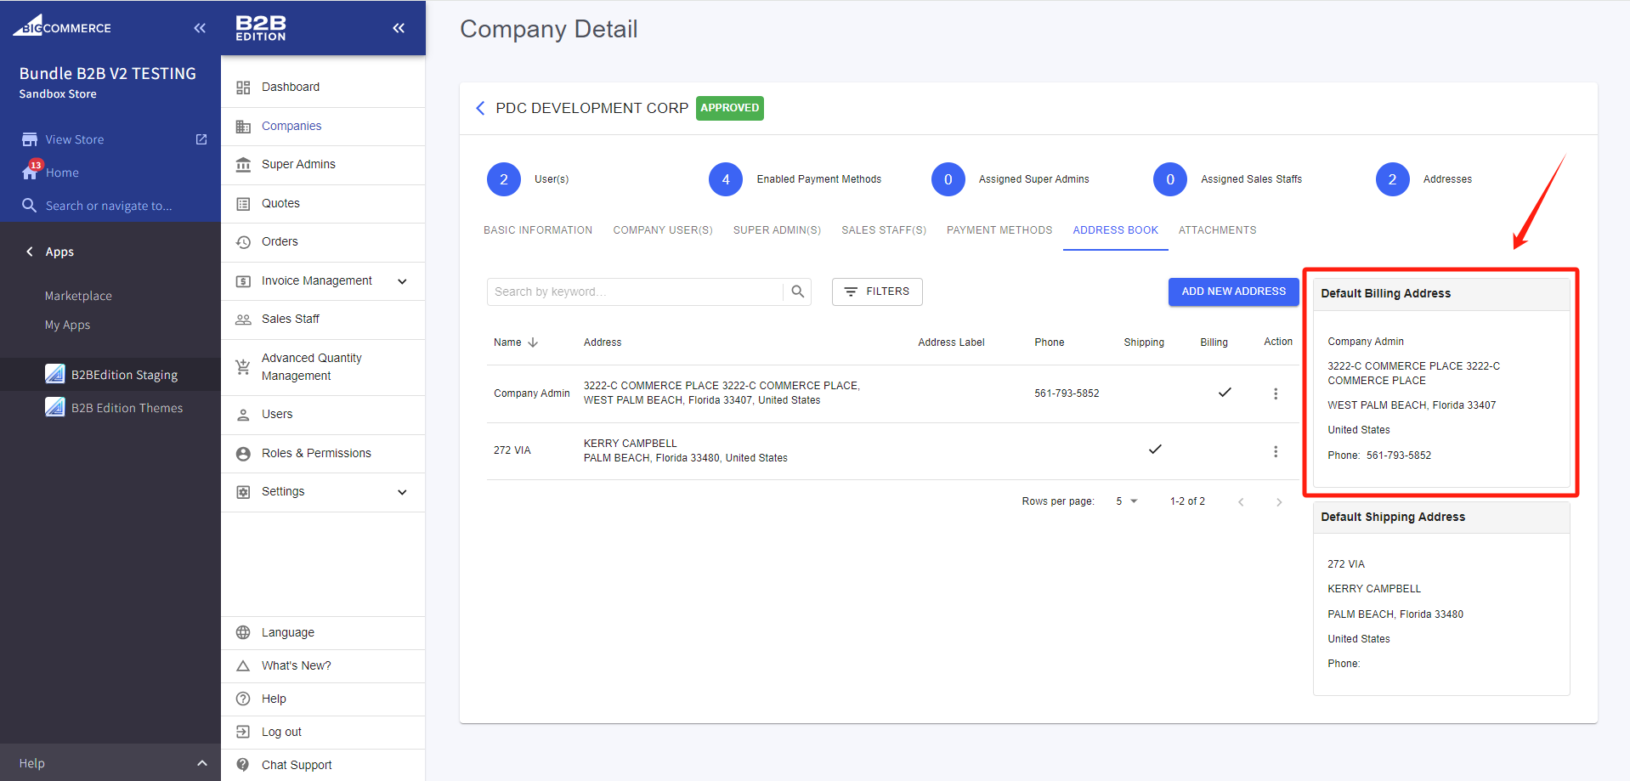This screenshot has width=1630, height=781.
Task: Click the Log out icon
Action: tap(243, 732)
